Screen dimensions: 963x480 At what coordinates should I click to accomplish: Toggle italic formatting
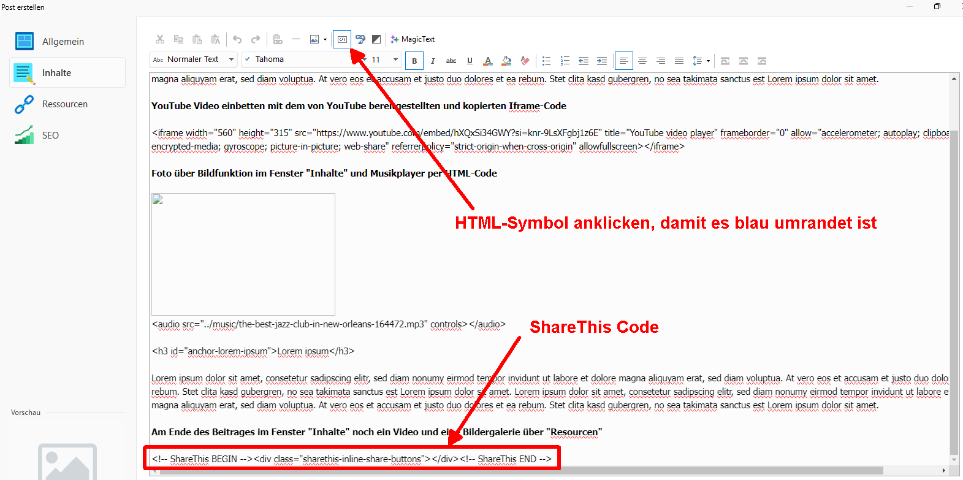[433, 61]
